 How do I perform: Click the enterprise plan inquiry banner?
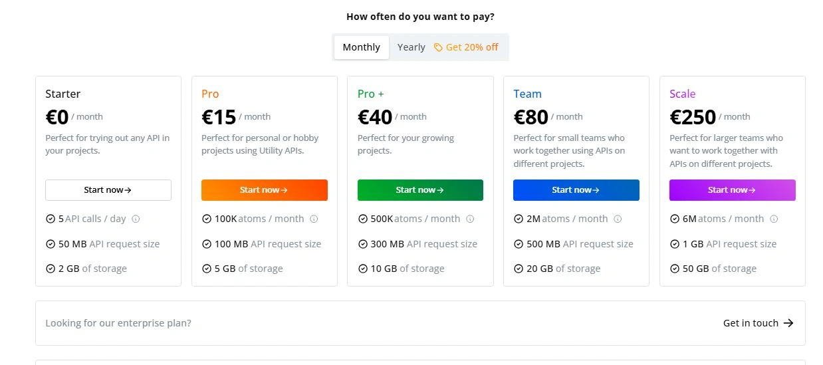tap(420, 323)
